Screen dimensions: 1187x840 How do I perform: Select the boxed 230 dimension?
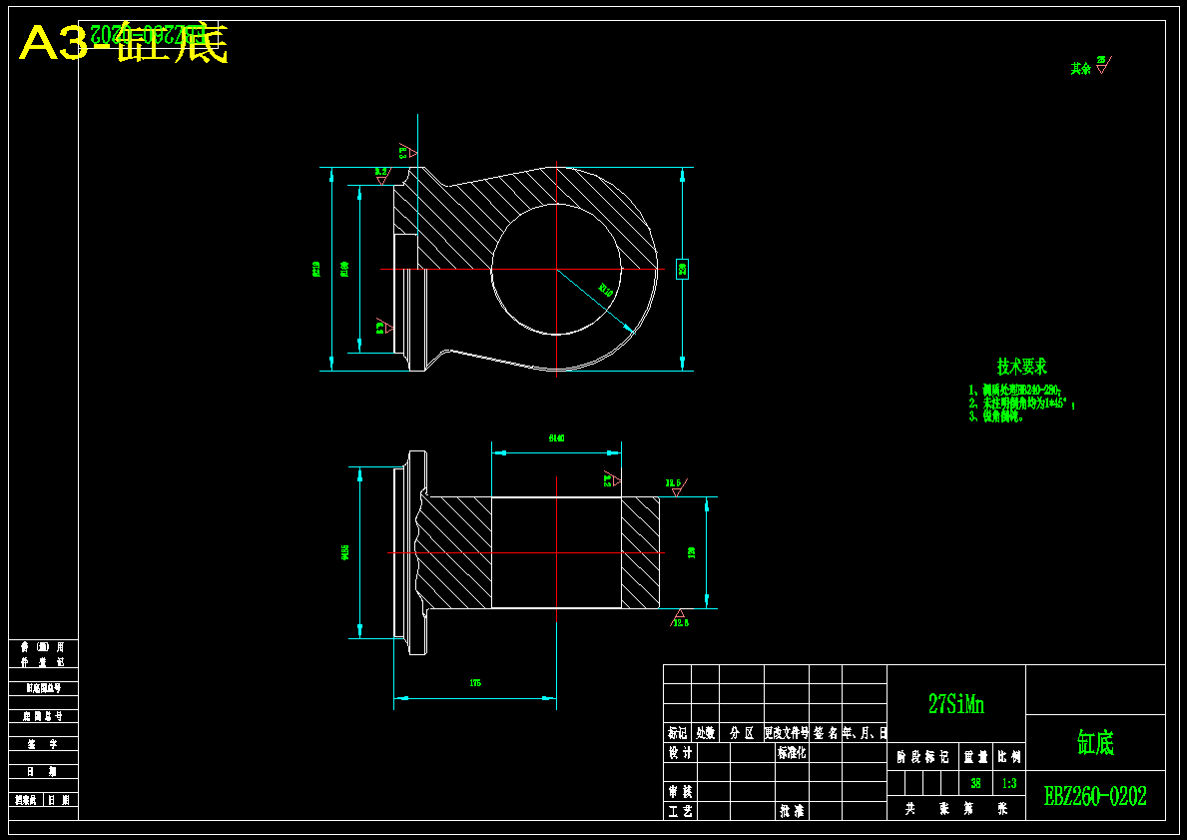pyautogui.click(x=682, y=269)
